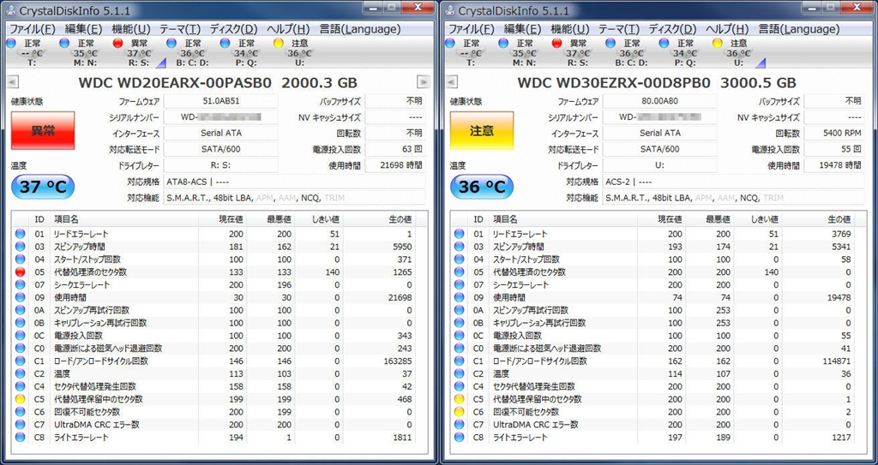Open 機能 menu in left window
Image resolution: width=878 pixels, height=465 pixels.
(130, 29)
